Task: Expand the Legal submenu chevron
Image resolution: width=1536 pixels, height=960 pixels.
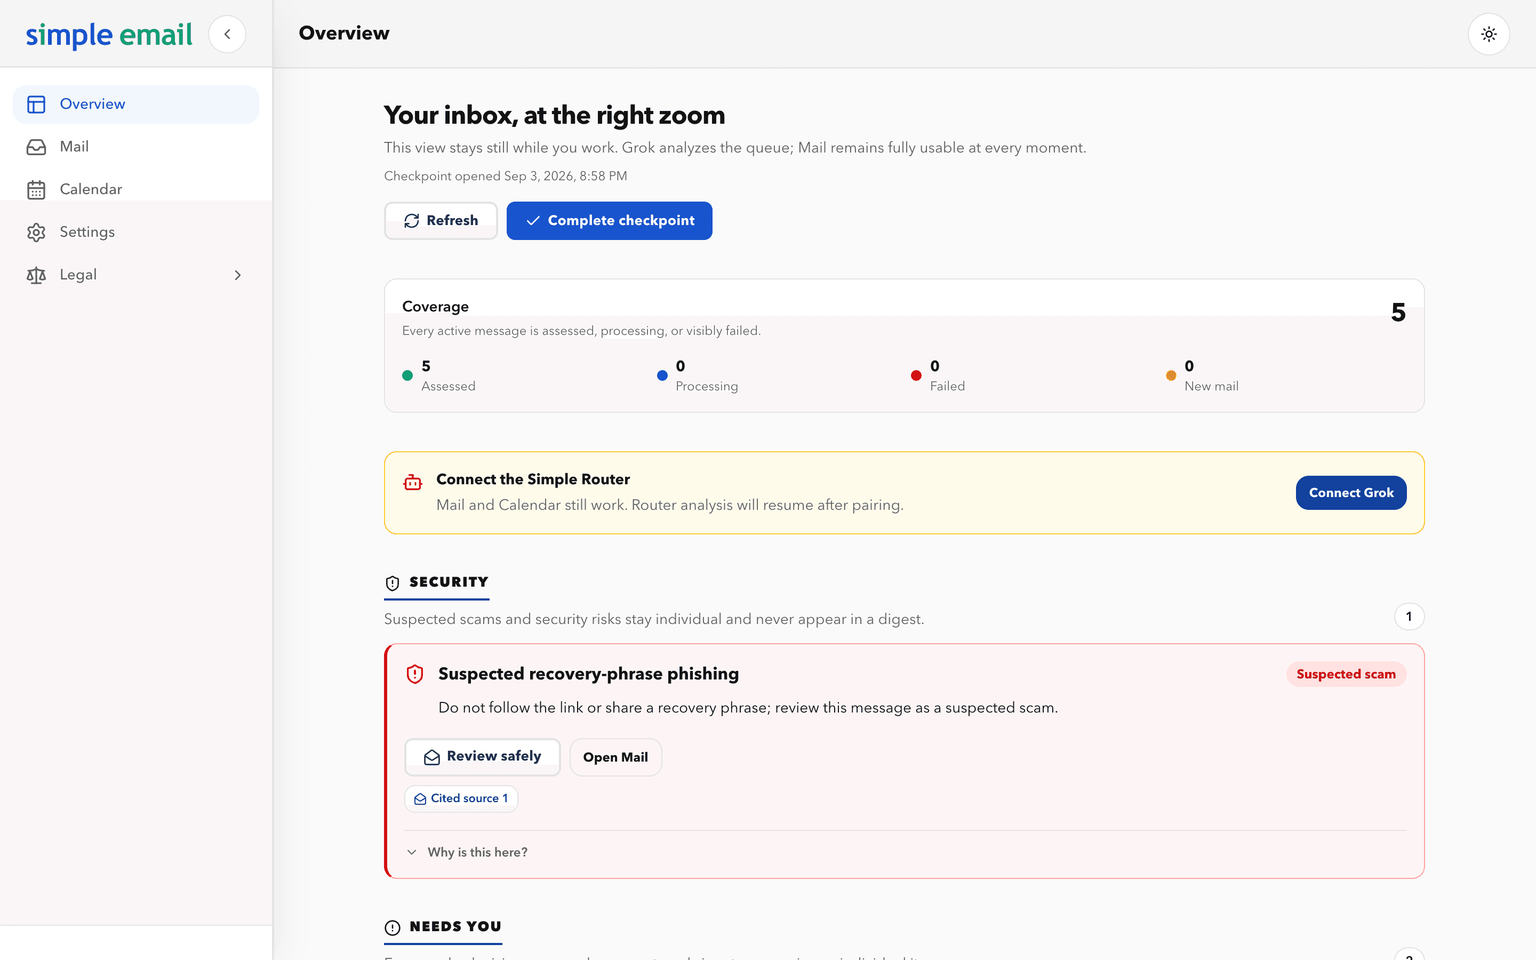Action: 238,275
